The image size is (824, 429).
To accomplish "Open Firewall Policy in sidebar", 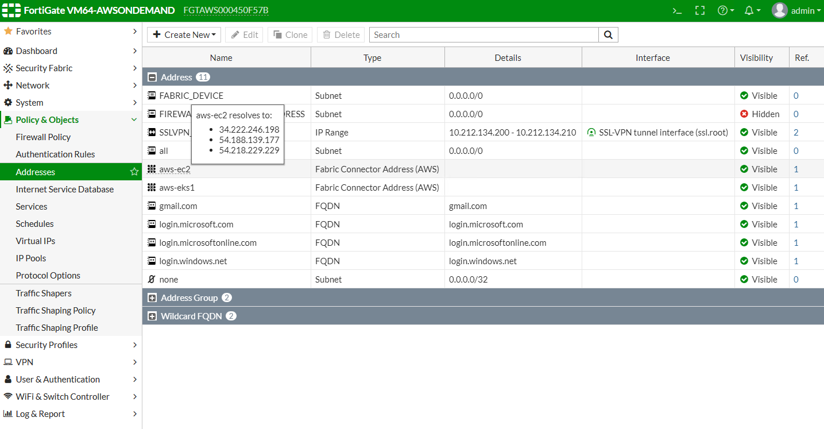I will click(43, 137).
